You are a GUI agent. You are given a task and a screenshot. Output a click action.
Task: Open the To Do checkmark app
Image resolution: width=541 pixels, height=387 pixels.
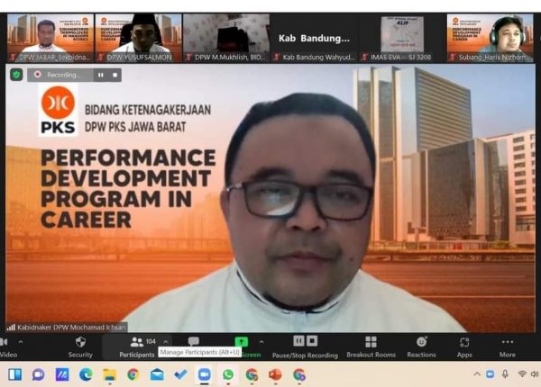point(180,374)
